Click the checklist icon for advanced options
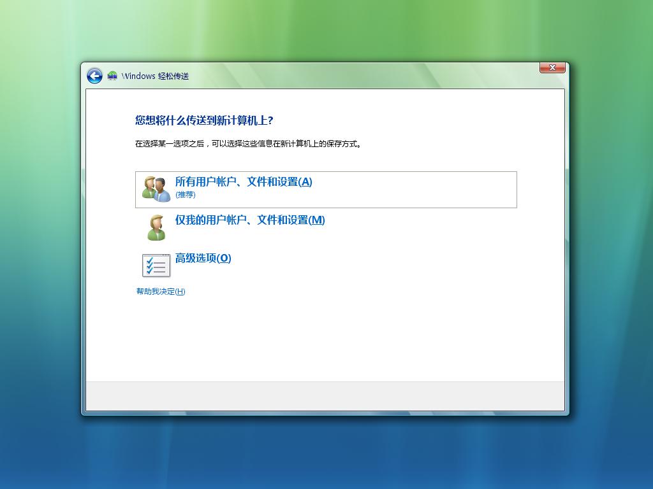 coord(156,266)
